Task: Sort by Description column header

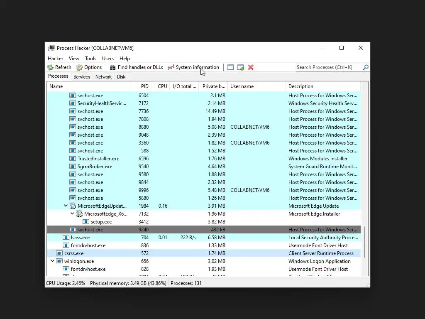Action: 323,86
